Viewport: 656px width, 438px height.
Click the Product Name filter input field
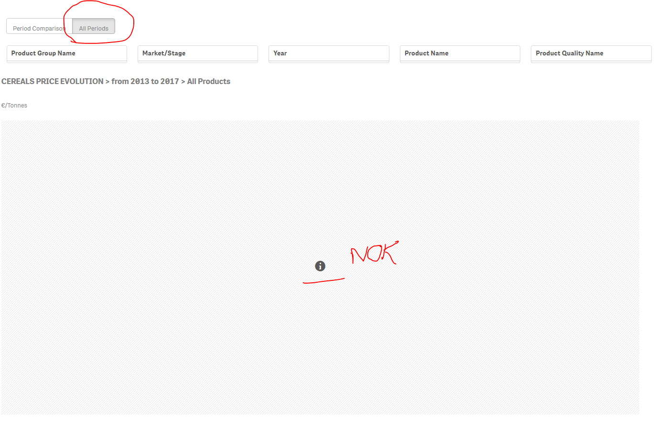[x=459, y=53]
